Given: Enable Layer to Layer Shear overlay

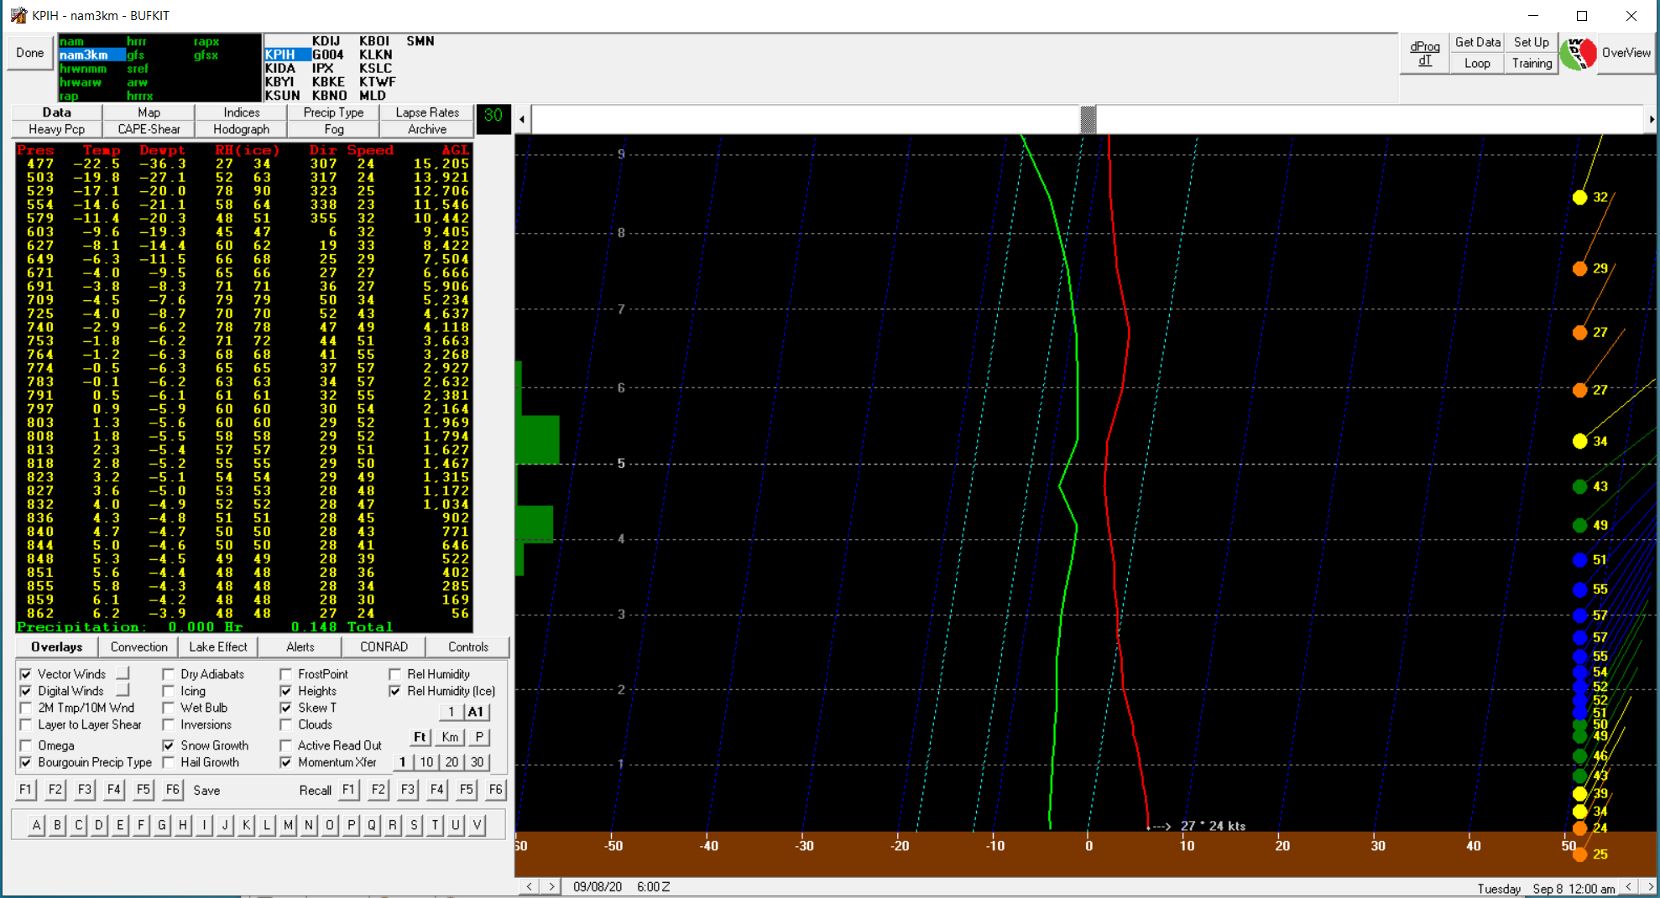Looking at the screenshot, I should (26, 724).
